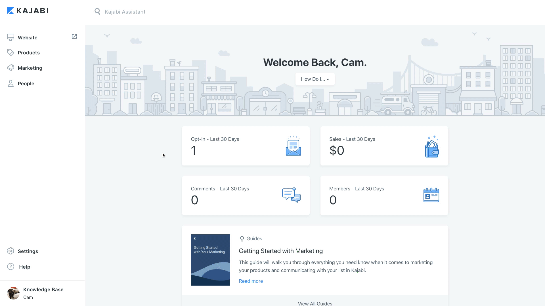Click the Marketing megaphone icon
The image size is (545, 306).
(x=11, y=68)
